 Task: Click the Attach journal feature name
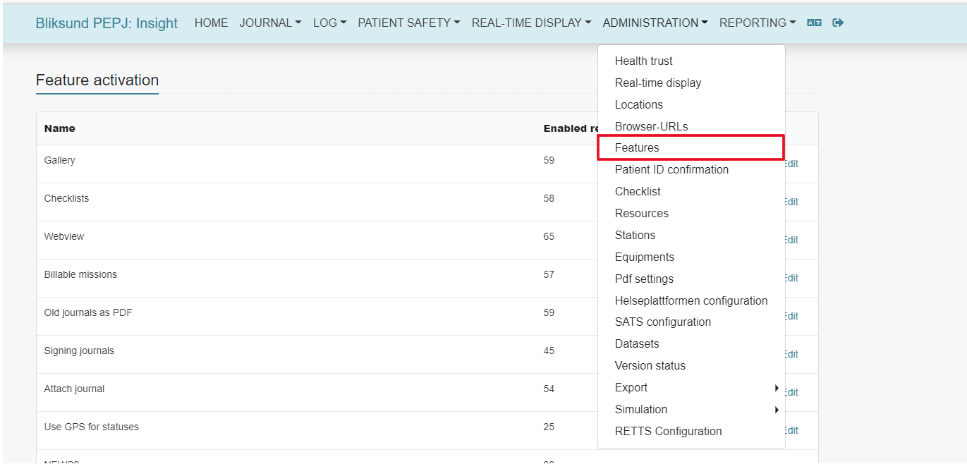tap(74, 389)
